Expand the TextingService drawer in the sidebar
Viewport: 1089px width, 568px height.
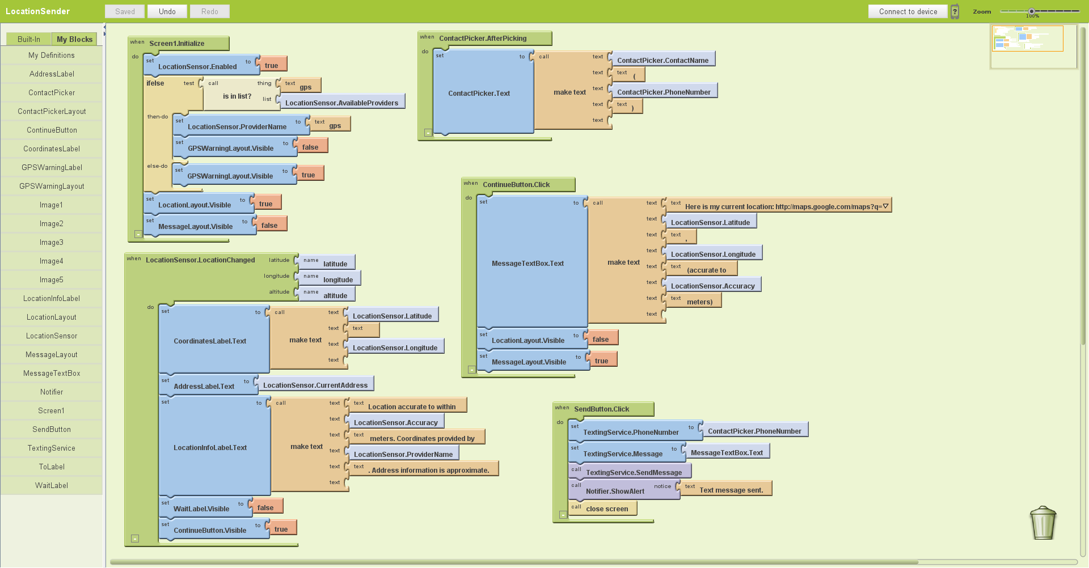pos(52,448)
